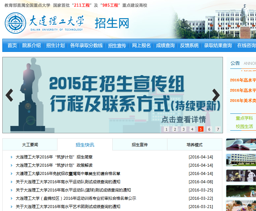Viewport: 256px width, 211px height.
Task: Open 各年录取分数线 menu item
Action: tap(86, 45)
